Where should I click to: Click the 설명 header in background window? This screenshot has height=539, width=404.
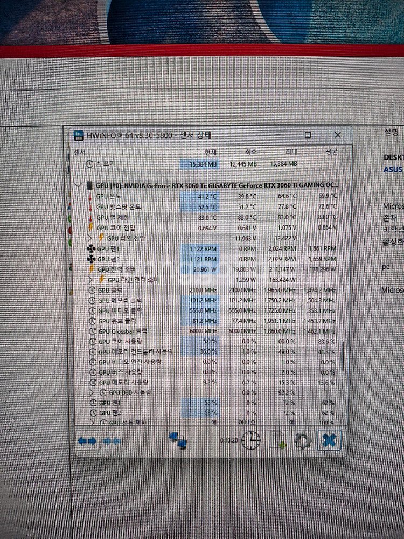coord(392,132)
